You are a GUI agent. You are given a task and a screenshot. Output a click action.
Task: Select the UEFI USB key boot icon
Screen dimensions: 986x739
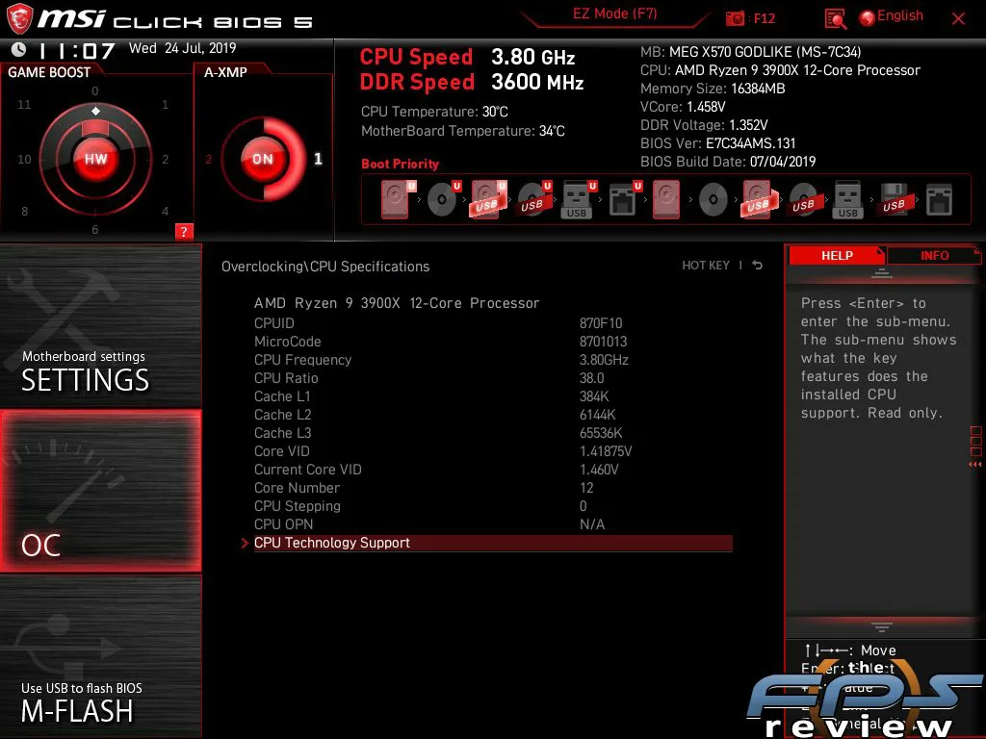pos(579,199)
